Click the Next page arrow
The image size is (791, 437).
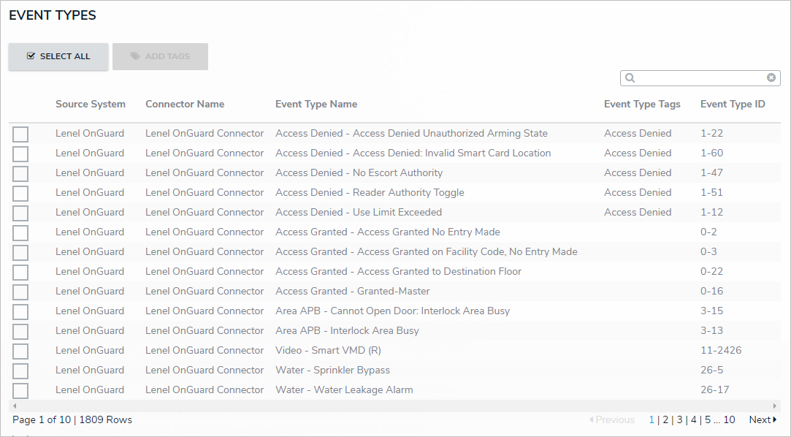(763, 419)
